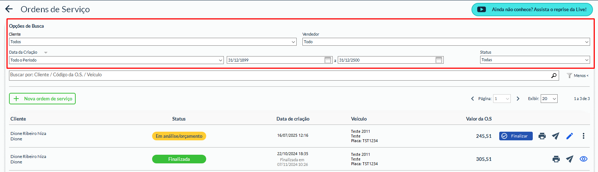Open calendar picker for end date 31/12/2500
This screenshot has height=172, width=598.
[x=439, y=60]
